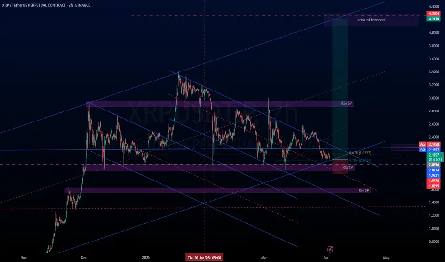Click the red 4.2604 price tag

pyautogui.click(x=434, y=14)
